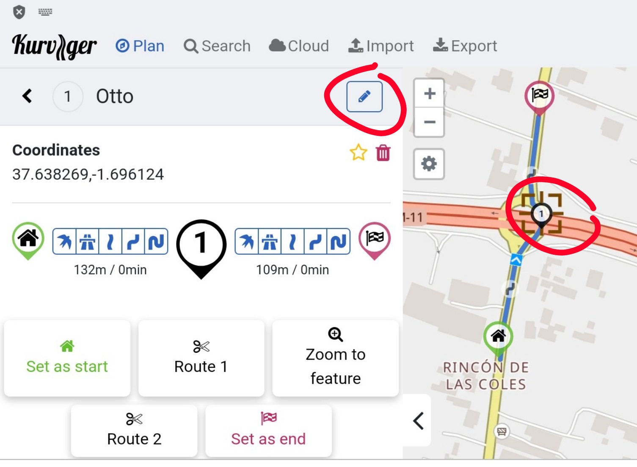Image resolution: width=637 pixels, height=467 pixels.
Task: Mark waypoint Otto as favorite with star
Action: coord(358,153)
